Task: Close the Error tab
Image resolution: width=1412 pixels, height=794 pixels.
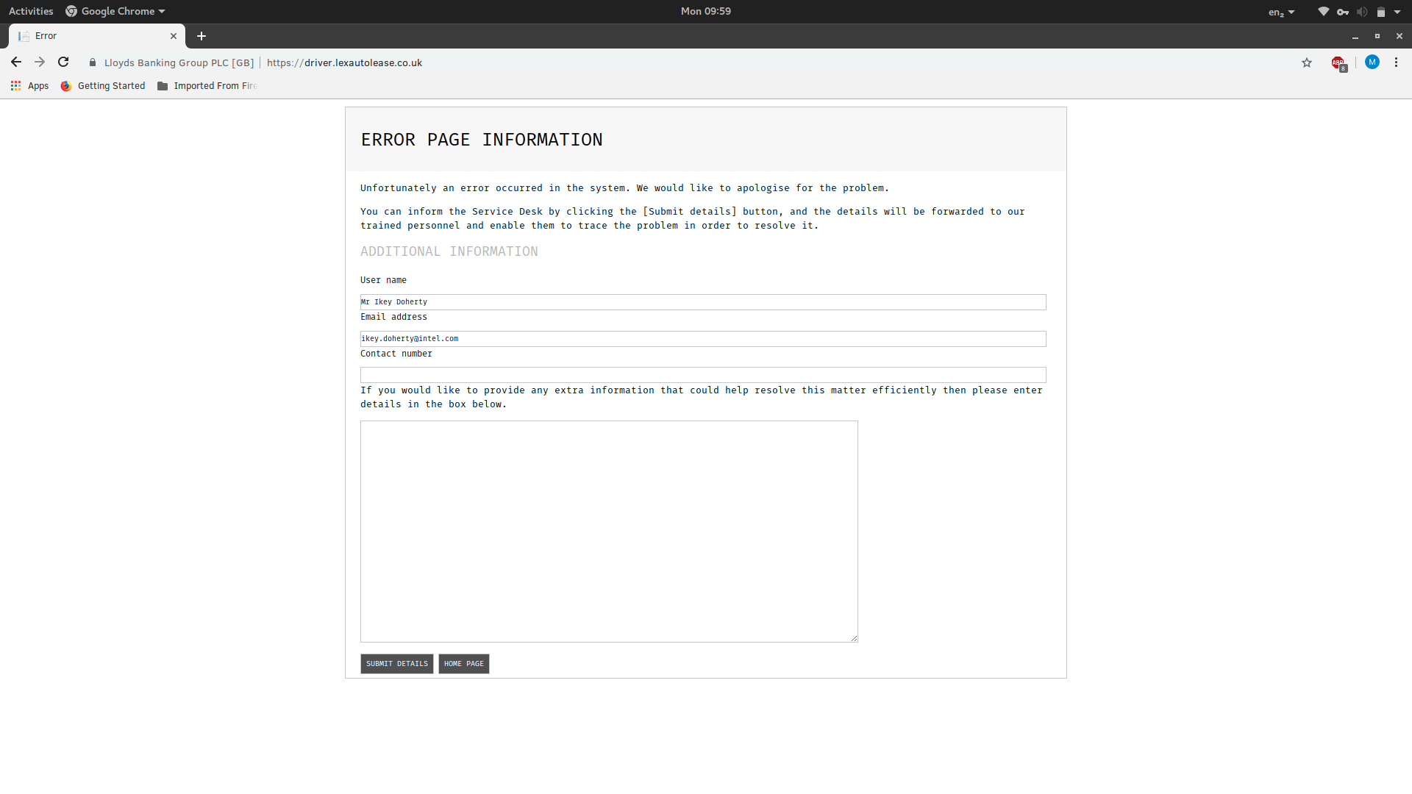Action: (174, 36)
